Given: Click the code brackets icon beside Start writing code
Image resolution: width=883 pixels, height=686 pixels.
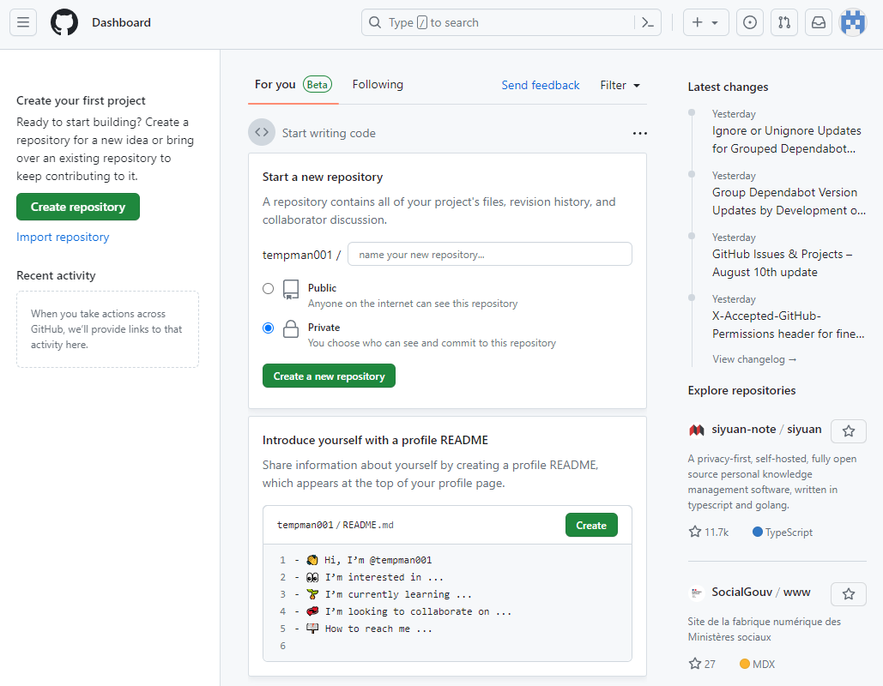Looking at the screenshot, I should tap(262, 132).
